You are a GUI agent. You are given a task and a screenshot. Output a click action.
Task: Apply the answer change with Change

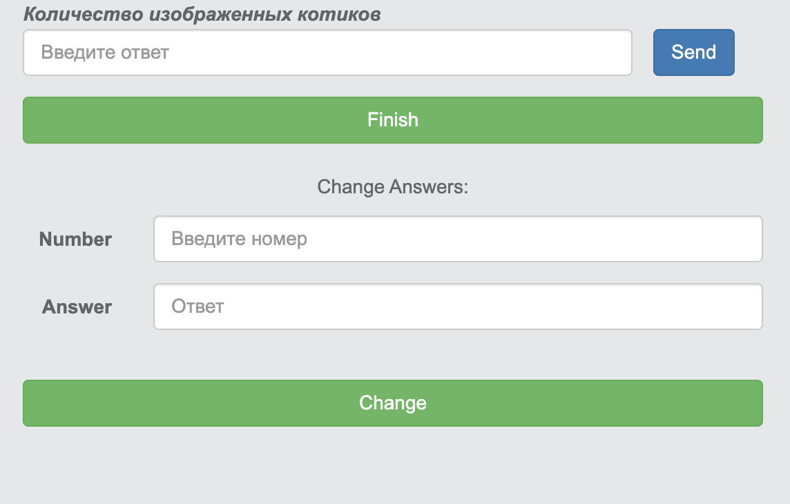pyautogui.click(x=392, y=403)
